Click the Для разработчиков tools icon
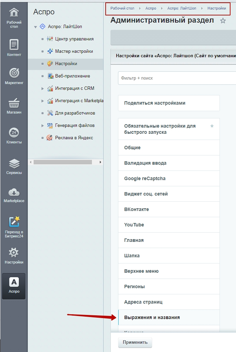 tap(50, 113)
